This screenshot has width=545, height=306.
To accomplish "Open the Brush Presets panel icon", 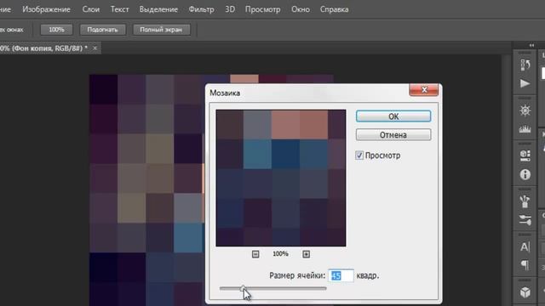I will tap(525, 201).
